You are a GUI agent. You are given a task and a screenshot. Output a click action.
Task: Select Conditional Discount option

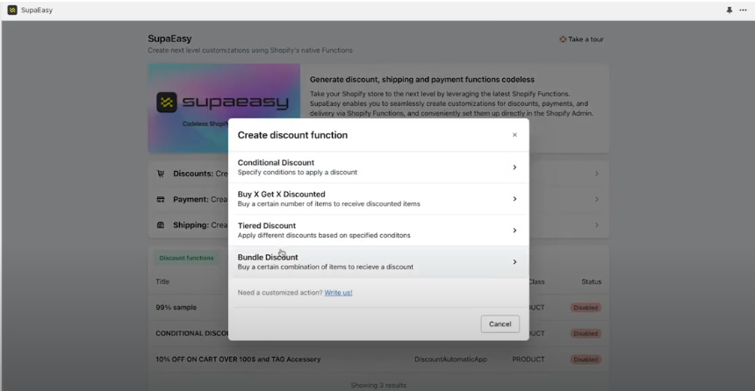tap(378, 167)
